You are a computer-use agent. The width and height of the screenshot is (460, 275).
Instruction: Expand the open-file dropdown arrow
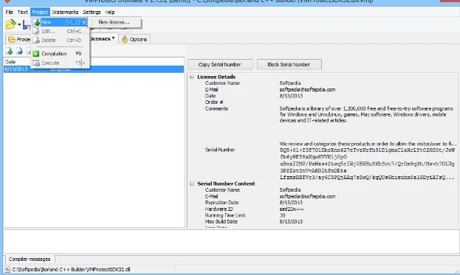click(19, 24)
